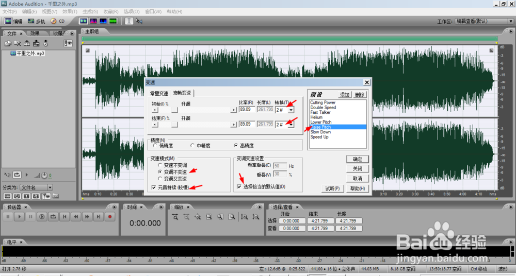Viewport: 516px width, 276px height.
Task: Click initial % slider thumb
Action: click(x=175, y=110)
